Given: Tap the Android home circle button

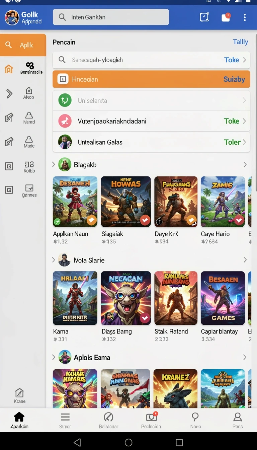Looking at the screenshot, I should 128,442.
